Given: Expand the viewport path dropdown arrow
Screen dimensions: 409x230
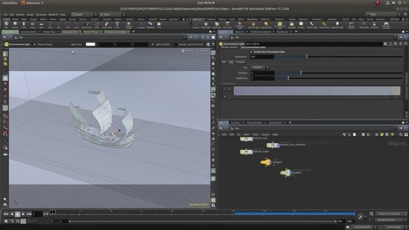Looking at the screenshot, I should [x=185, y=38].
